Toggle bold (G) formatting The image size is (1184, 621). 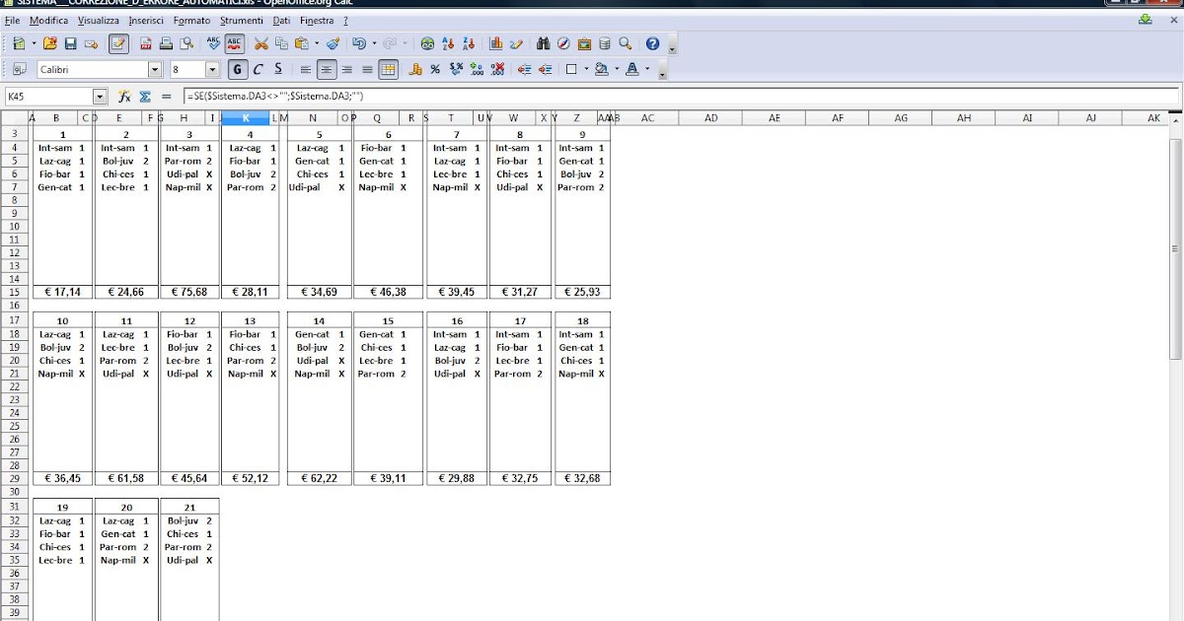tap(237, 69)
